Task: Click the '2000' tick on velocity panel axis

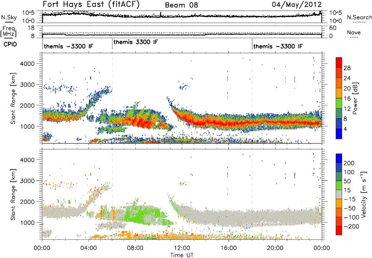Action: click(x=27, y=202)
